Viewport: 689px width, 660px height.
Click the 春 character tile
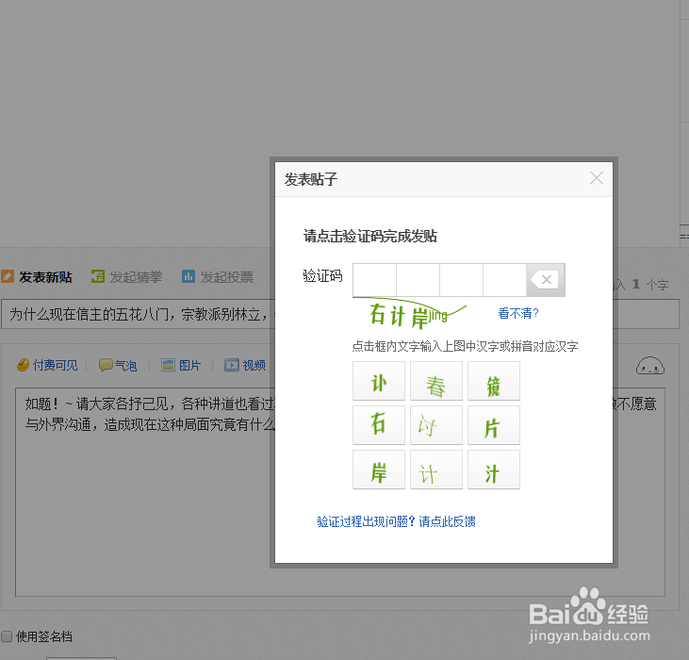click(x=436, y=381)
